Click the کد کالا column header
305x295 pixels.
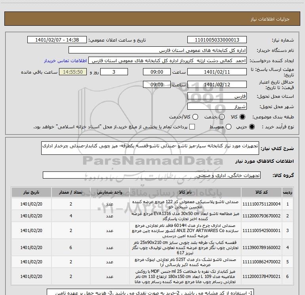click(x=261, y=192)
